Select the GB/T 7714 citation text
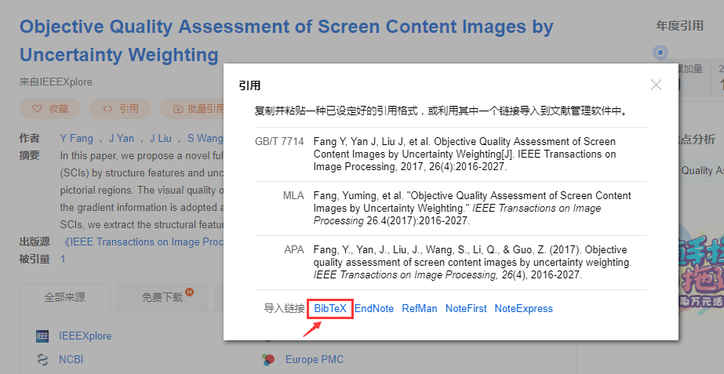The image size is (724, 374). [x=464, y=154]
